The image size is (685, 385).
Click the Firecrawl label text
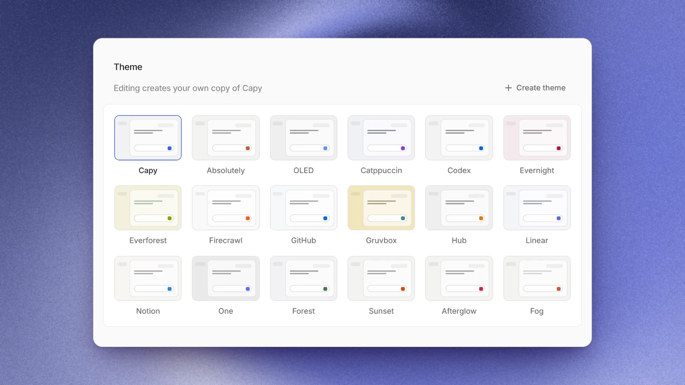point(226,240)
